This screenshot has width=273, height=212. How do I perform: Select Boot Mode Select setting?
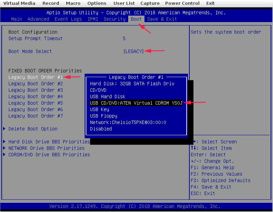coord(30,51)
